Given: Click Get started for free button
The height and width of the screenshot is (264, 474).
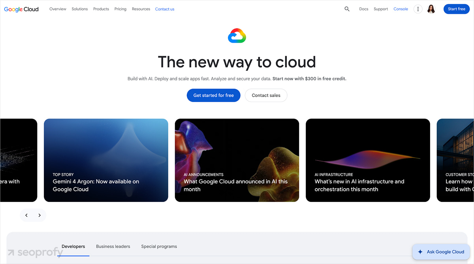Looking at the screenshot, I should pos(214,95).
